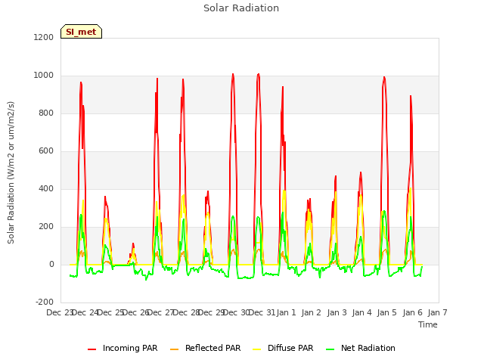Click the Jan 3 x-axis tick label
This screenshot has width=484, height=363.
[337, 312]
